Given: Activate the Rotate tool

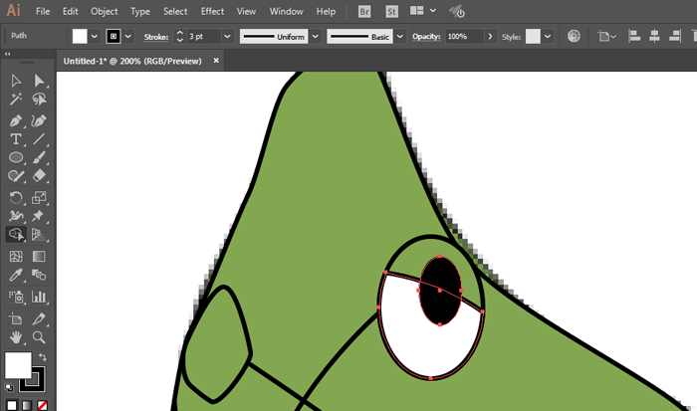Looking at the screenshot, I should [16, 197].
